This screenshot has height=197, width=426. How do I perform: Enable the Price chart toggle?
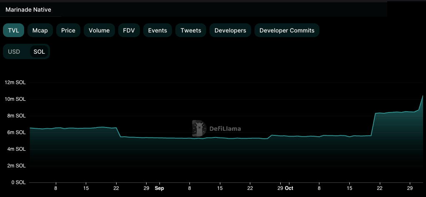click(x=68, y=30)
